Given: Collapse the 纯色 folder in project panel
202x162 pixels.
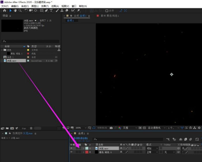Looking at the screenshot, I should [2, 50].
